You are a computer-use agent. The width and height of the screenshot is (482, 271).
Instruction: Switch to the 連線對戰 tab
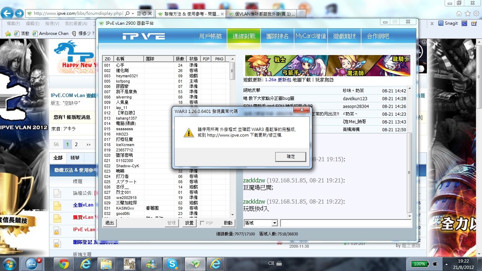[x=244, y=36]
